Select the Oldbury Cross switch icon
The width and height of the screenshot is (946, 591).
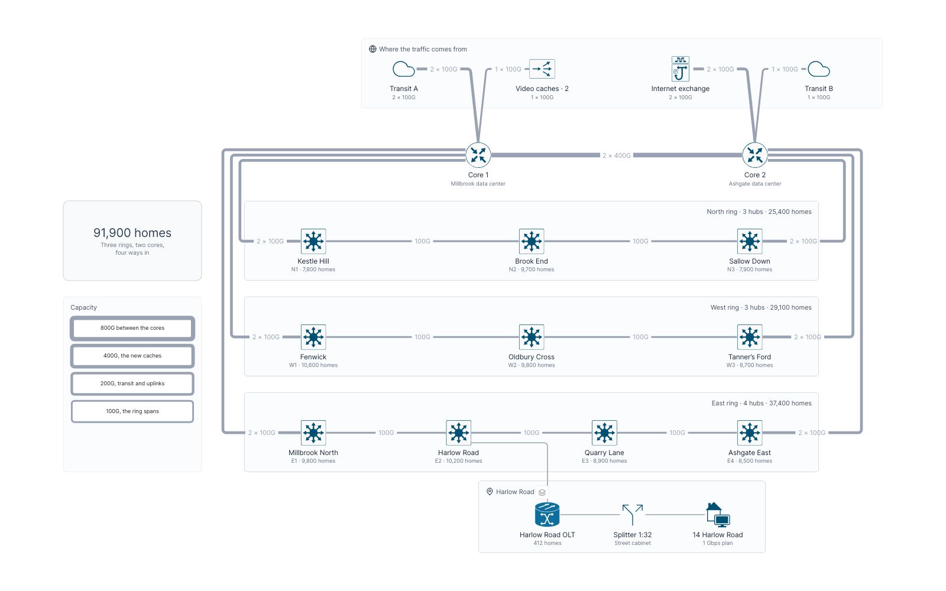point(532,337)
